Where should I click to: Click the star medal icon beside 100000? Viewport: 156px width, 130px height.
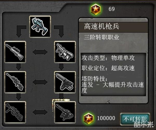click(89, 118)
